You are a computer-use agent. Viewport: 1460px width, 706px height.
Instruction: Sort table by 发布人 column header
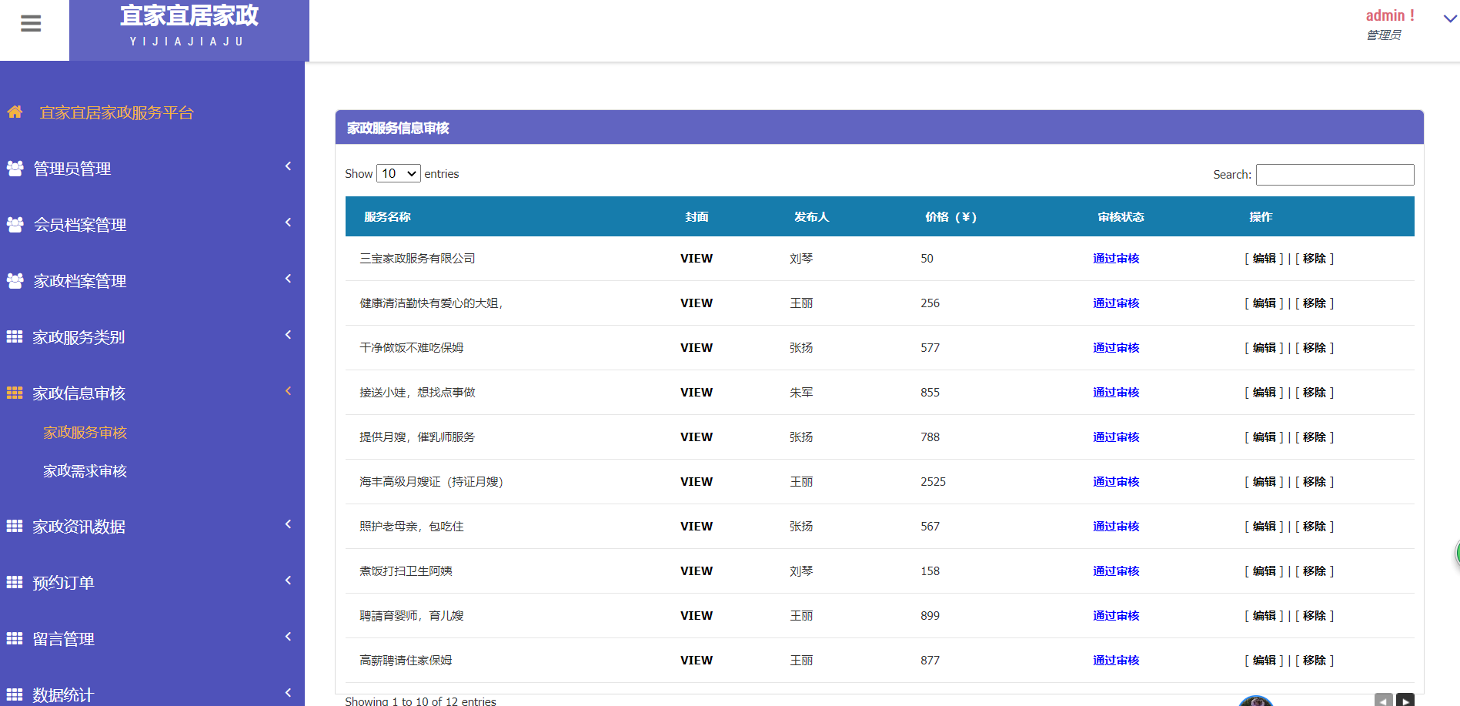(x=811, y=217)
